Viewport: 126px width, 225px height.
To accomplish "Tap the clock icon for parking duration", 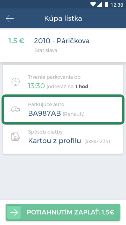I will click(15, 82).
